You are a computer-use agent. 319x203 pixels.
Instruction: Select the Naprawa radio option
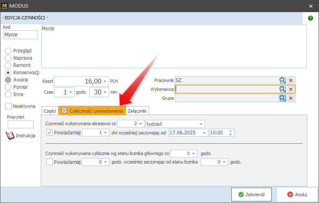tap(8, 58)
